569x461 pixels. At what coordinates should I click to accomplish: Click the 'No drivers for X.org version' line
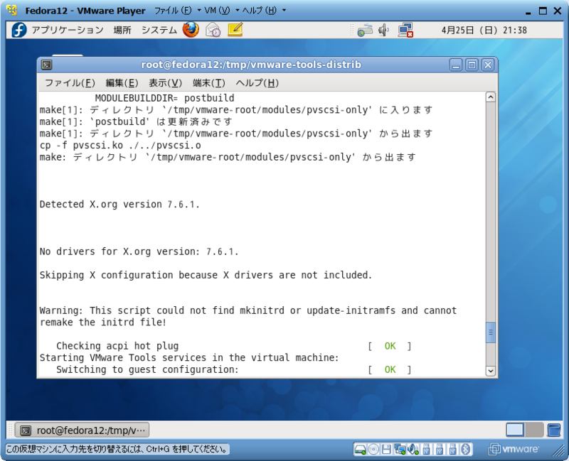[139, 251]
